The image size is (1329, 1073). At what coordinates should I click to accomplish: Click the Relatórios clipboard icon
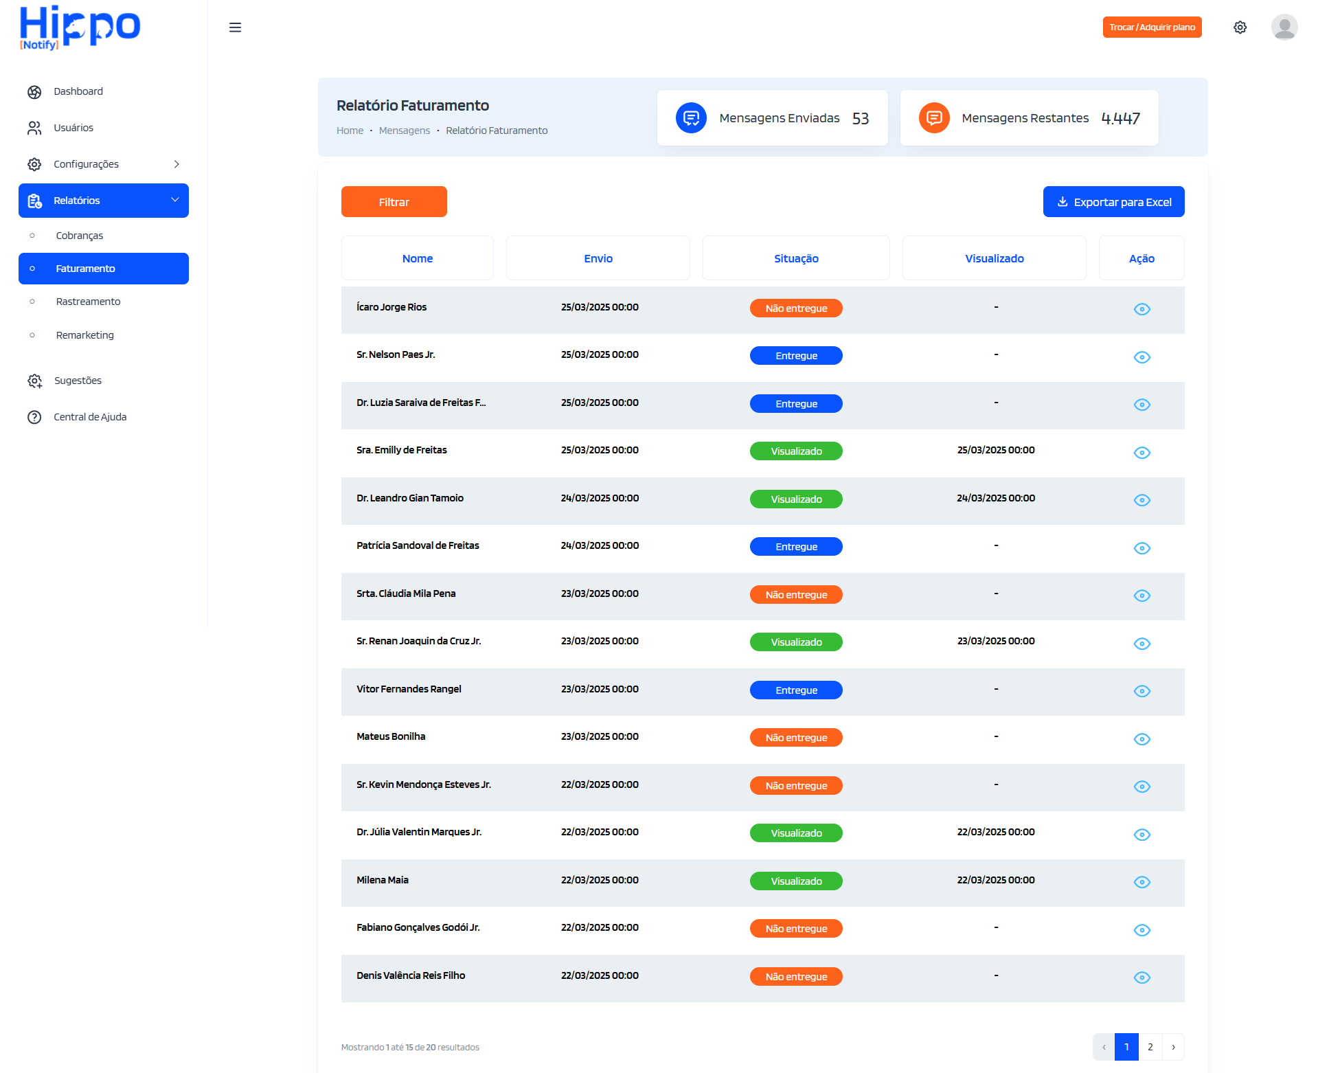[34, 201]
